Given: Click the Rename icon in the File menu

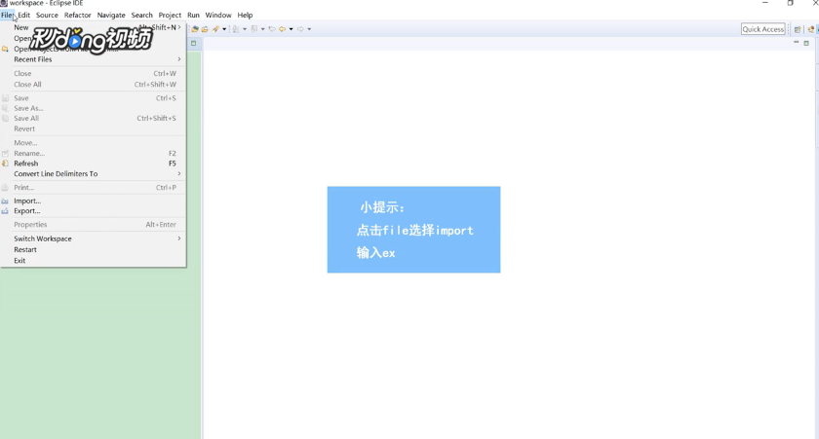Looking at the screenshot, I should 5,153.
